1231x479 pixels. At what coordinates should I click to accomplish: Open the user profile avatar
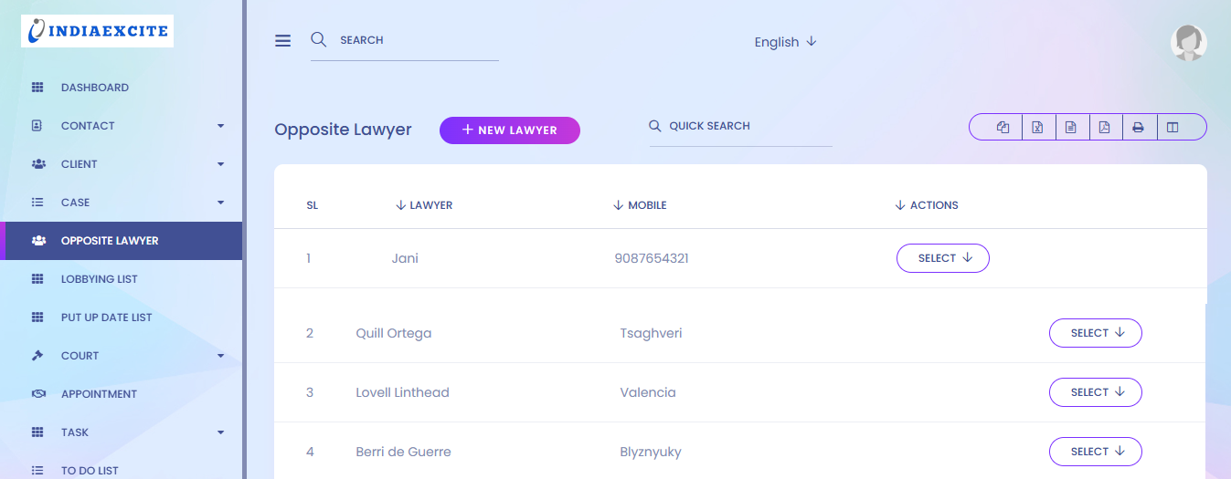(1188, 43)
